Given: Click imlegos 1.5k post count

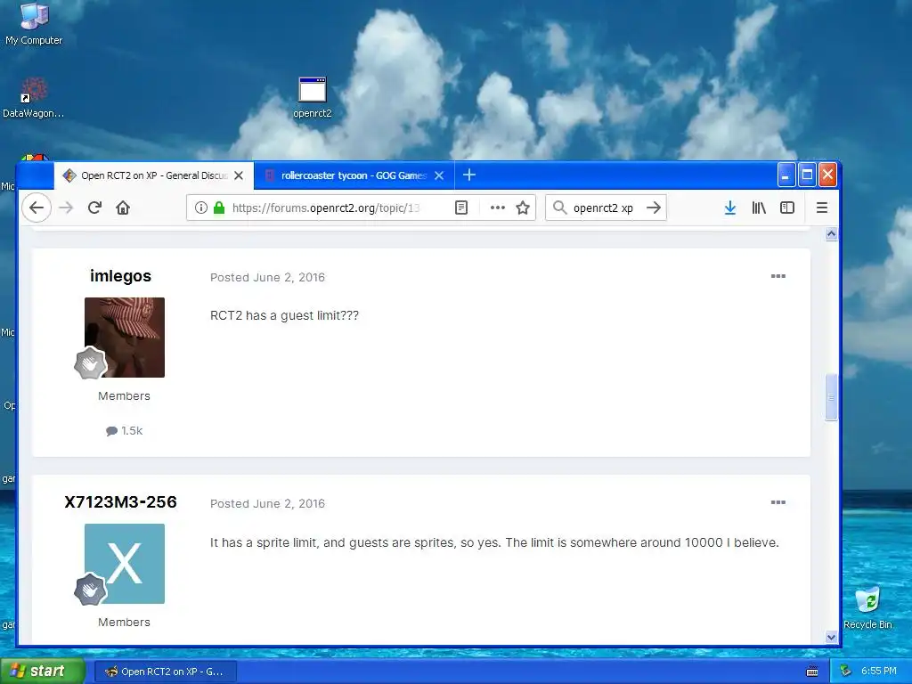Looking at the screenshot, I should point(125,431).
